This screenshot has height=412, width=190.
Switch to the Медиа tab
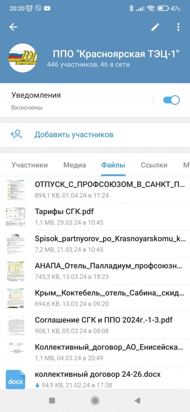75,165
